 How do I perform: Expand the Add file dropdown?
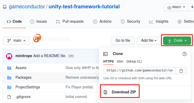[149, 40]
